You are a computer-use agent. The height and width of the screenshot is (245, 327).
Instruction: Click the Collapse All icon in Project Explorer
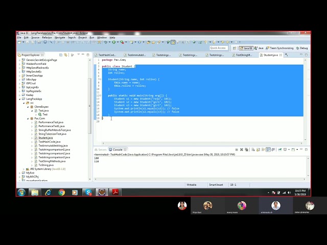coord(61,55)
